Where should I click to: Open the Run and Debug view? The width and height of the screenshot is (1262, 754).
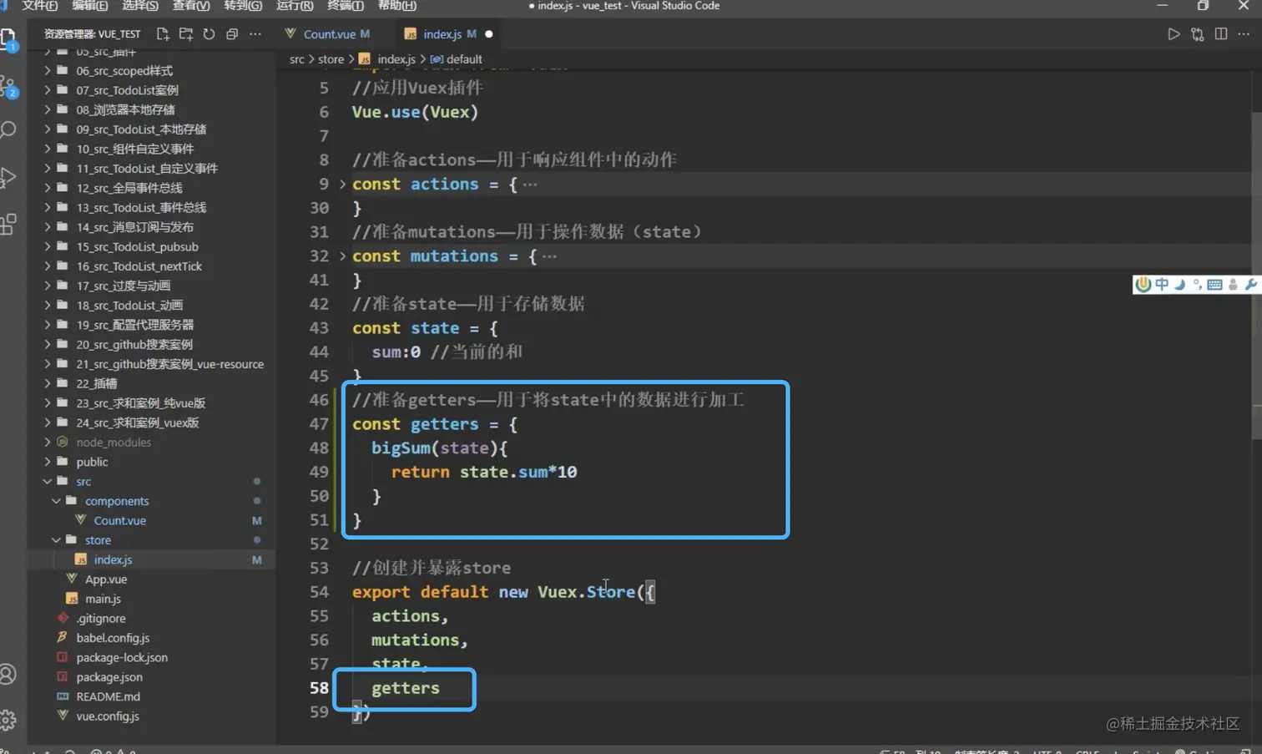pos(8,177)
